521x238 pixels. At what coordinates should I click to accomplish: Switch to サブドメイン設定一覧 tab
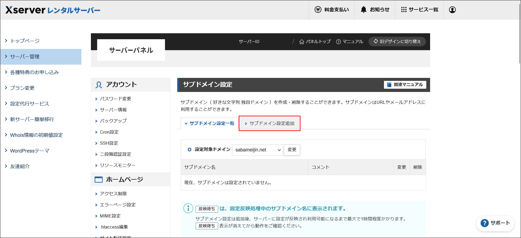[x=209, y=123]
